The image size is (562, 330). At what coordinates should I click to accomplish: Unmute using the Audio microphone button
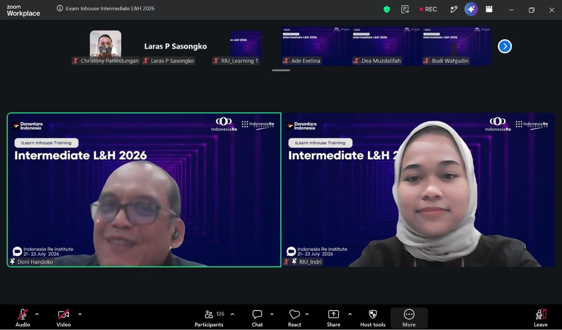pyautogui.click(x=23, y=318)
